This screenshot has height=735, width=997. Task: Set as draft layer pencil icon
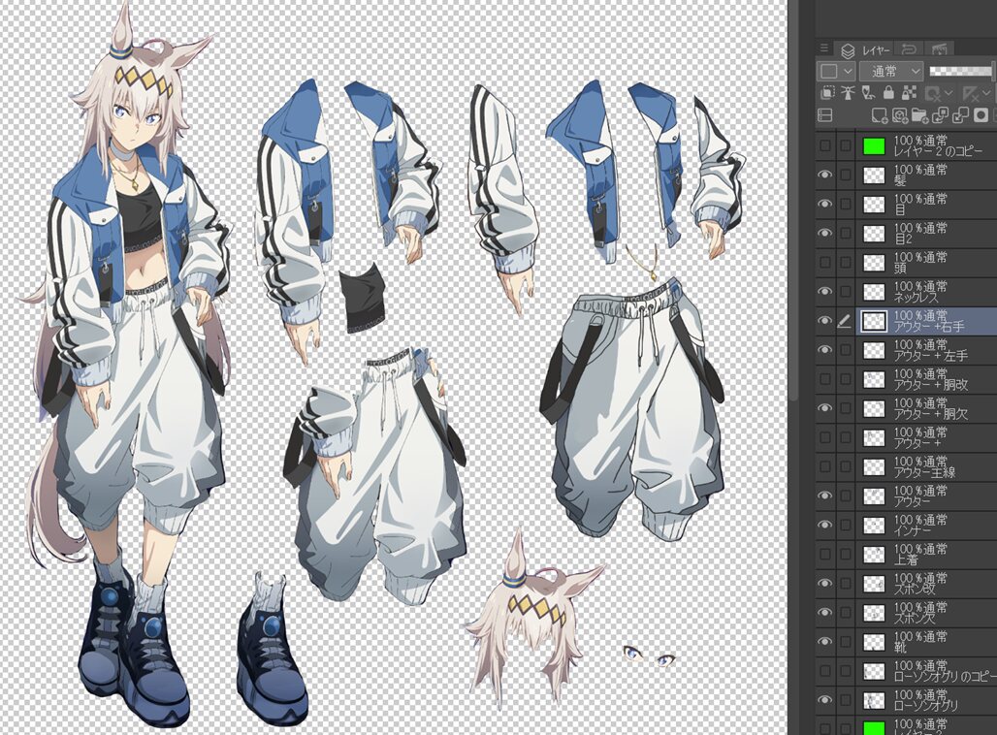coord(868,93)
